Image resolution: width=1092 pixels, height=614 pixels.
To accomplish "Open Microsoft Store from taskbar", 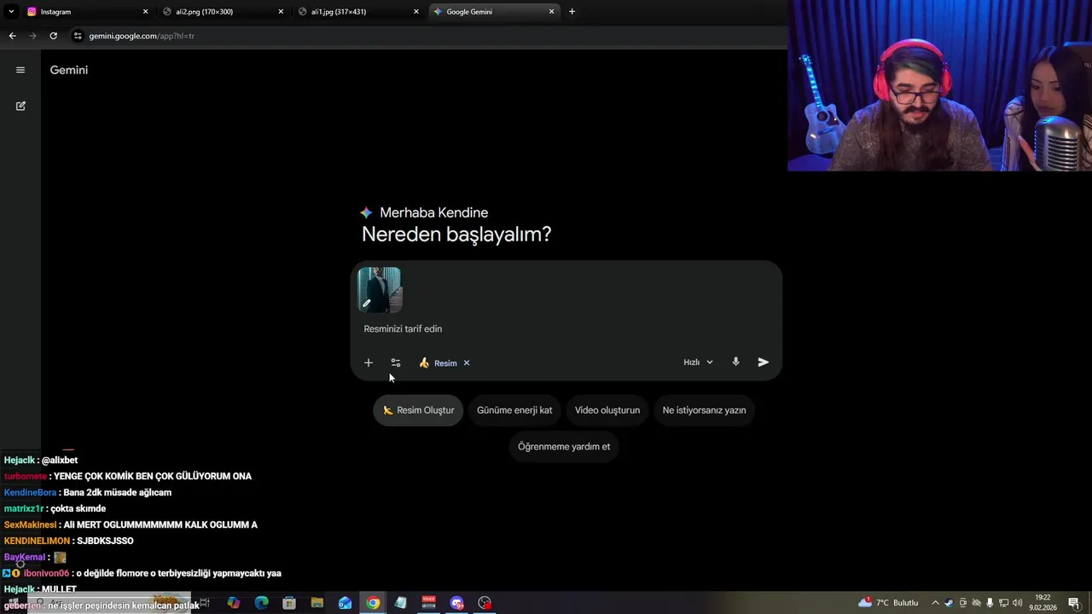I will point(289,603).
